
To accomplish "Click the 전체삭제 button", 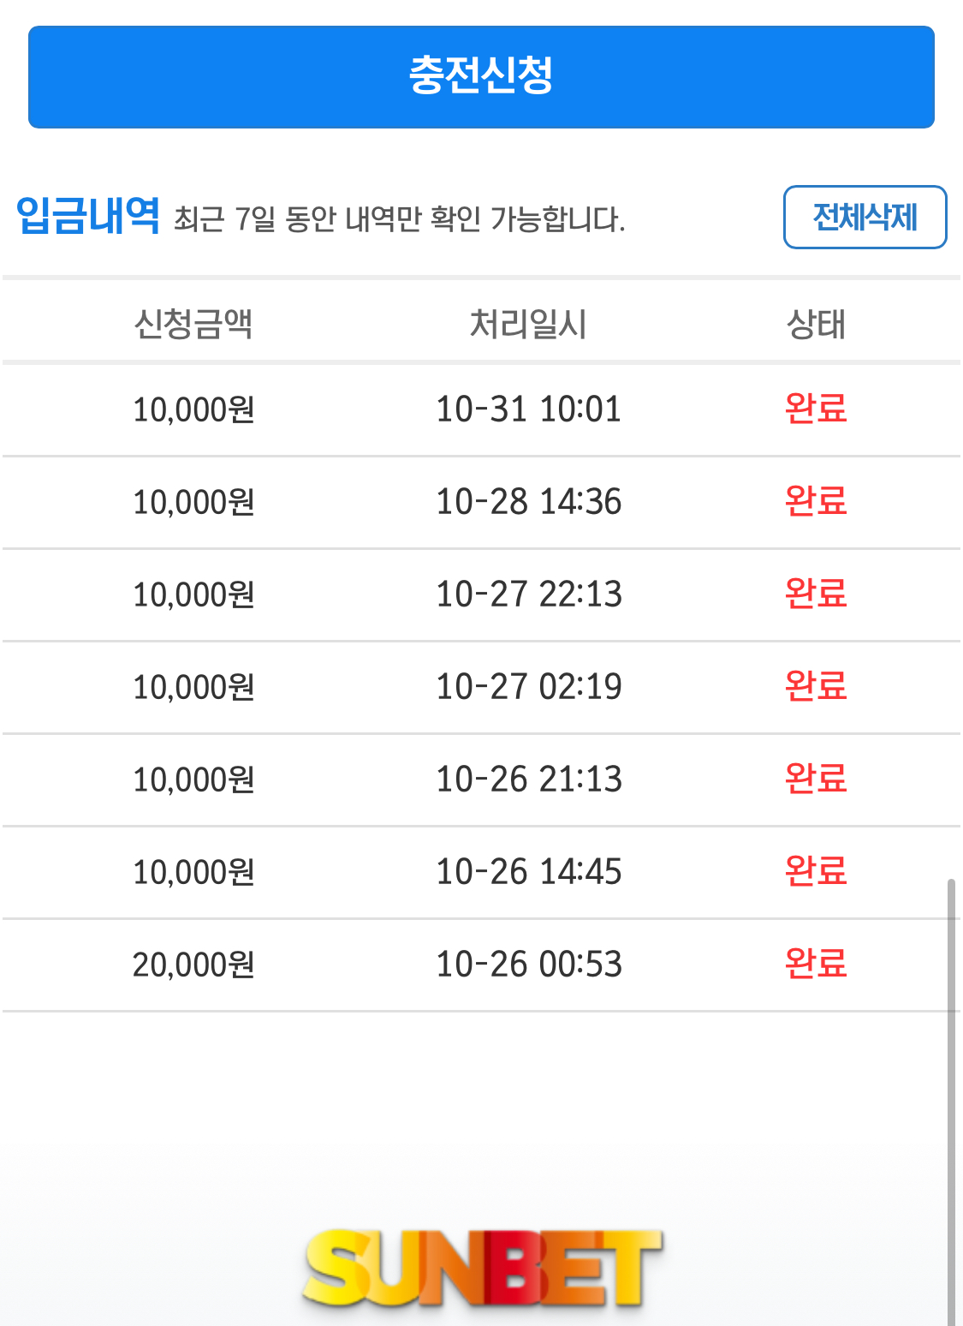I will (865, 217).
